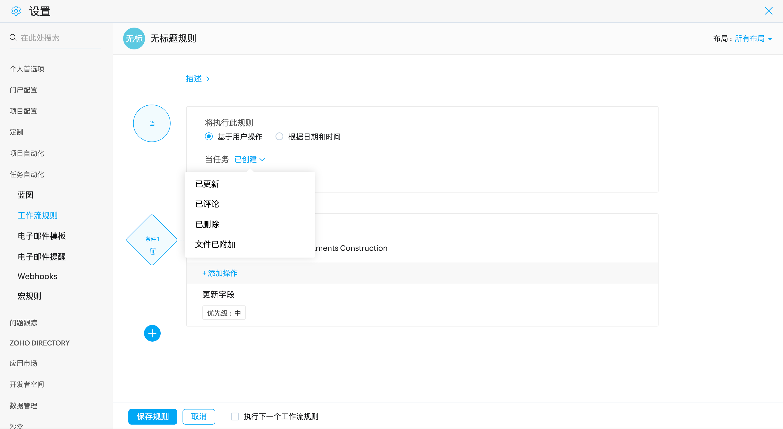This screenshot has width=783, height=429.
Task: Click the '无标' rule avatar circle
Action: pyautogui.click(x=134, y=39)
